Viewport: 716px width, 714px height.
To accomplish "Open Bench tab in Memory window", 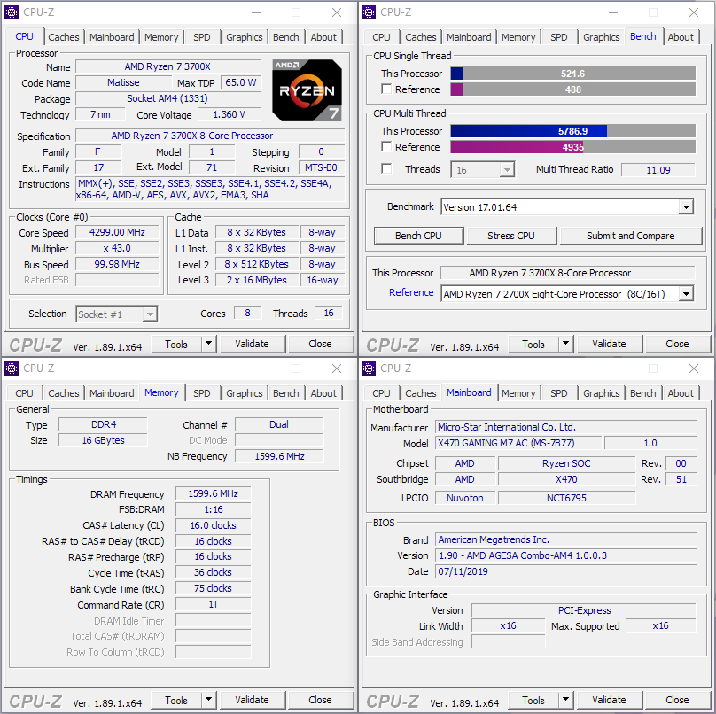I will point(286,393).
